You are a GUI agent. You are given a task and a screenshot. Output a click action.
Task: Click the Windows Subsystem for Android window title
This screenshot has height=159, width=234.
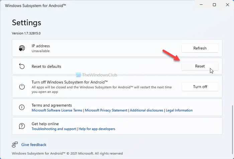click(35, 6)
